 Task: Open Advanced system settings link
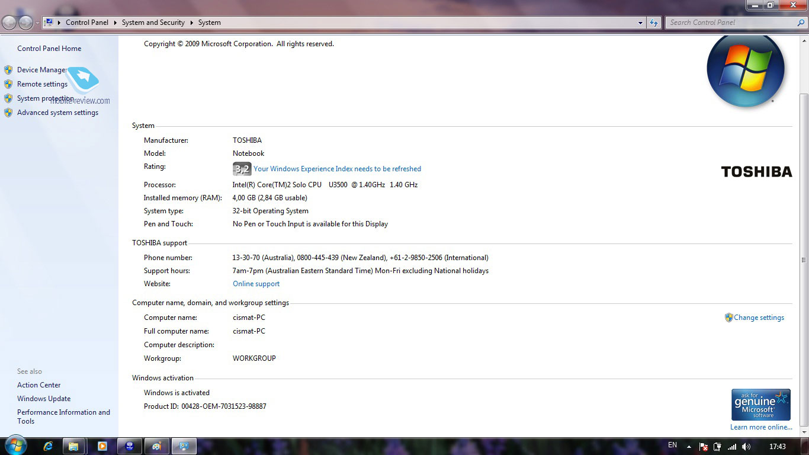[57, 113]
